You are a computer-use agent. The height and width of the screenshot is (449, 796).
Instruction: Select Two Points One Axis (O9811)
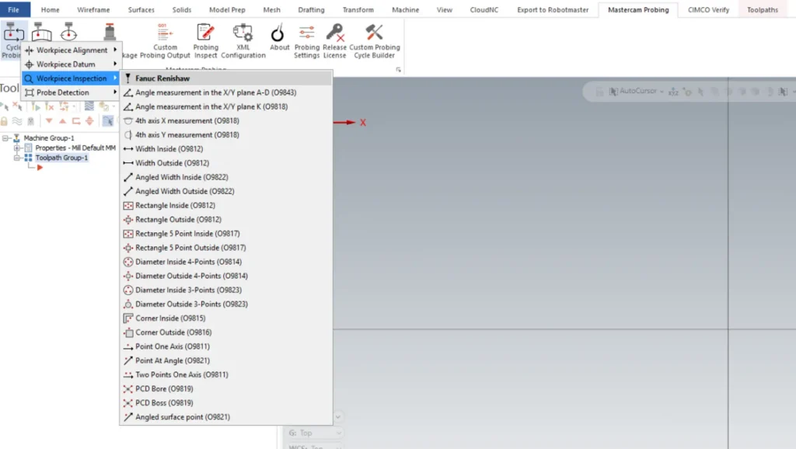[226, 374]
